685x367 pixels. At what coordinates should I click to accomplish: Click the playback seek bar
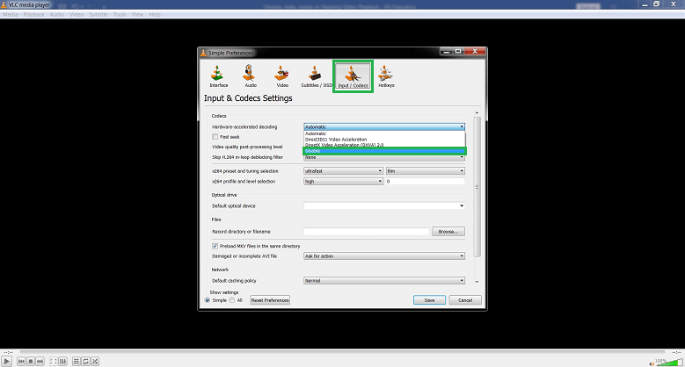coord(343,352)
